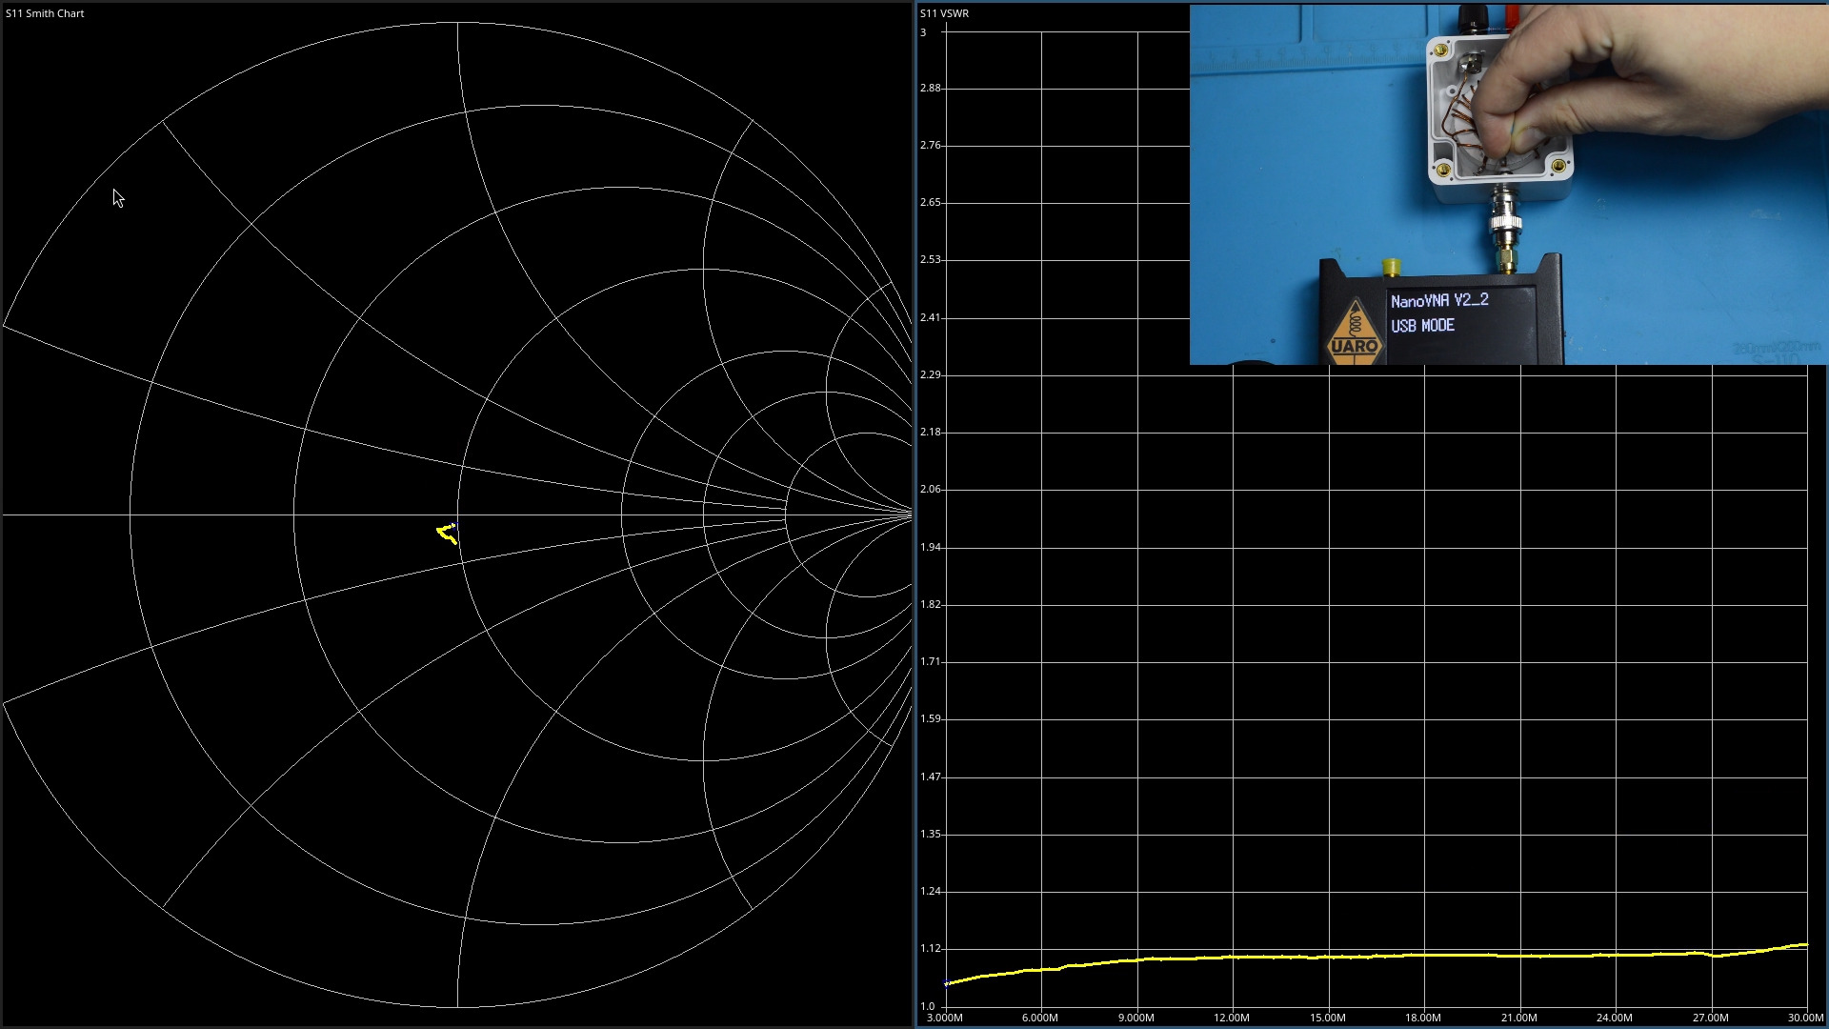1829x1029 pixels.
Task: Click the 1.0 VSWR axis baseline label
Action: click(927, 1006)
